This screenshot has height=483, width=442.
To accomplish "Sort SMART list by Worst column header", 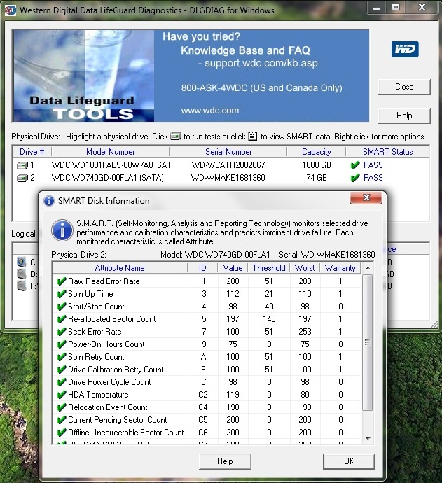I will (305, 268).
